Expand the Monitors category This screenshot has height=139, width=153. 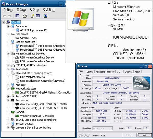[x=8, y=85]
